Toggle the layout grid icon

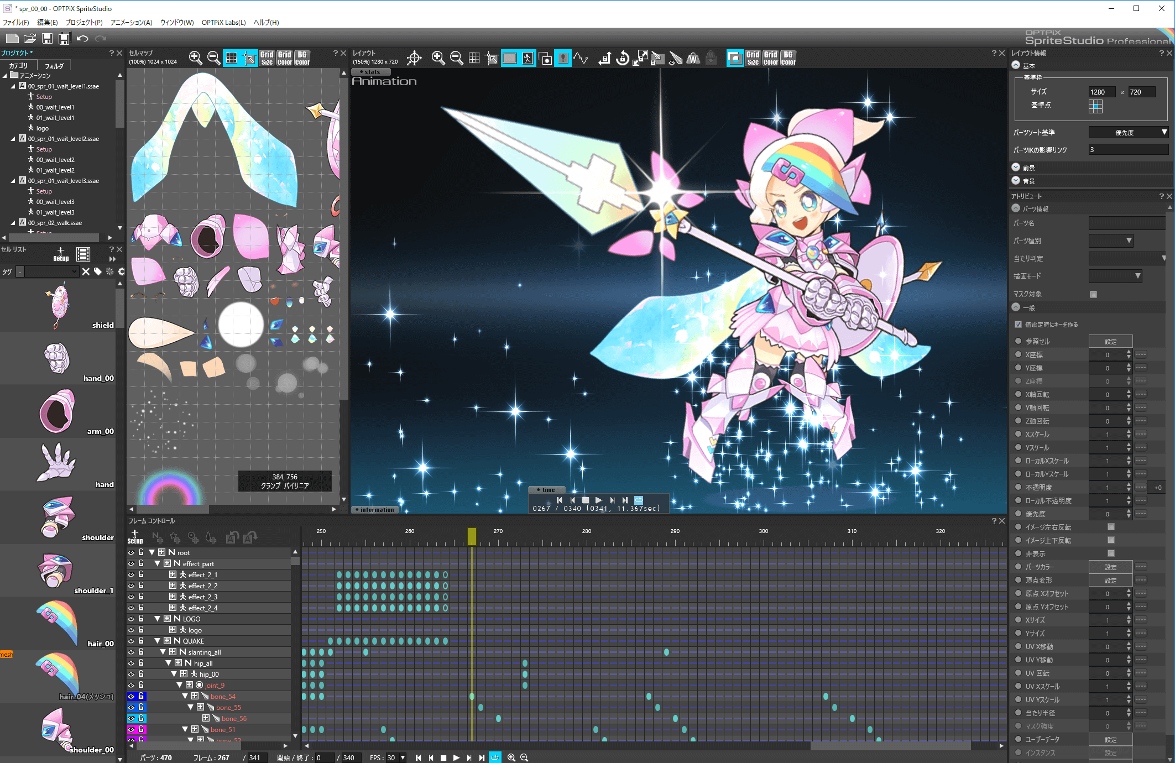click(474, 58)
